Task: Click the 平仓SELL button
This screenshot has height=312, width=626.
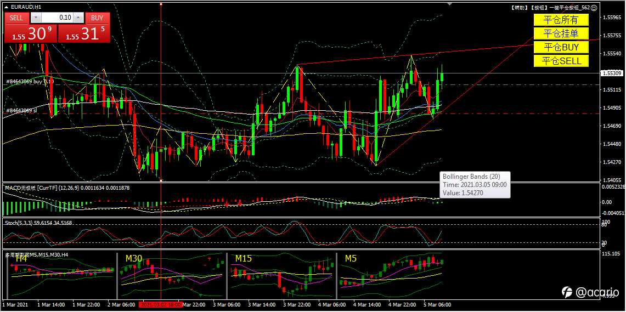Action: click(561, 61)
